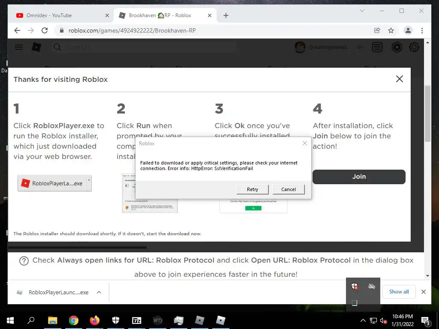The height and width of the screenshot is (329, 439).
Task: Open Firefox from taskbar
Action: [x=95, y=320]
